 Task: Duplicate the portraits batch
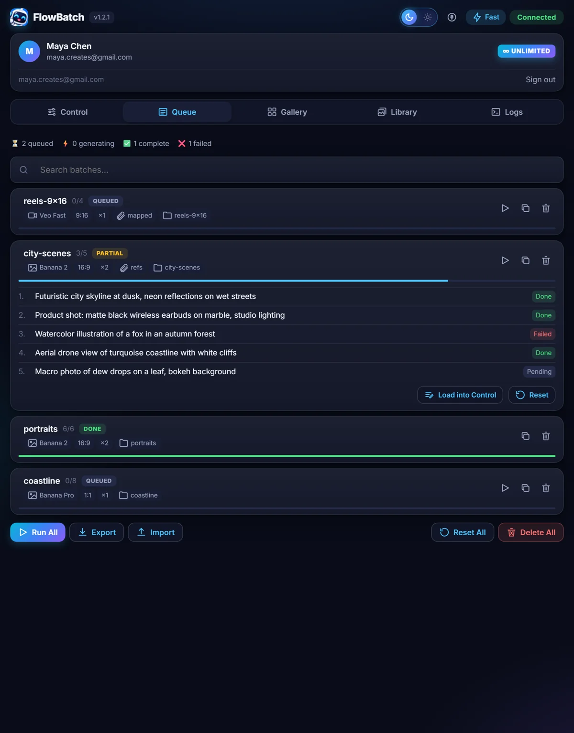click(x=525, y=436)
